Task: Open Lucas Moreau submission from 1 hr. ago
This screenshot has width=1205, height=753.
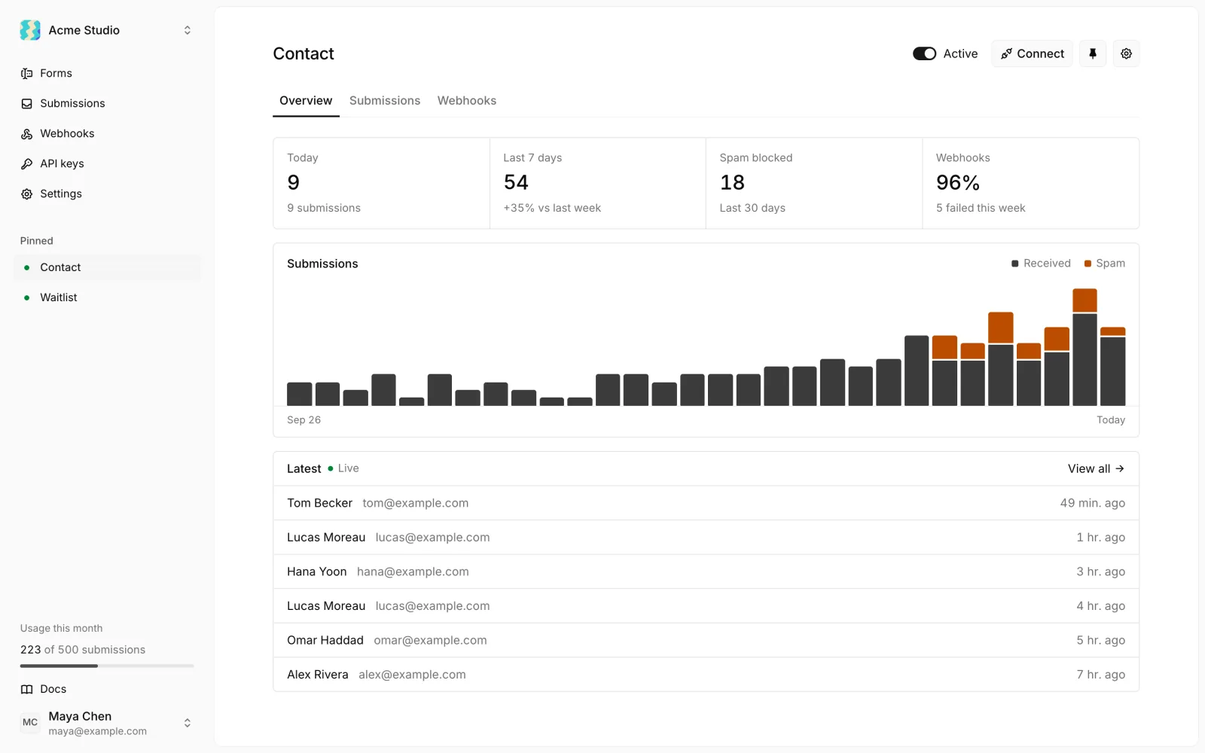Action: 706,538
